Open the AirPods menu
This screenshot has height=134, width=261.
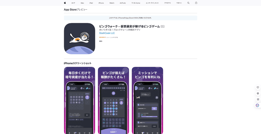point(123,3)
